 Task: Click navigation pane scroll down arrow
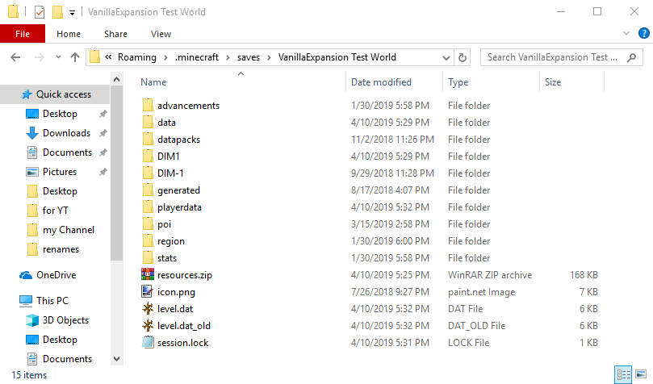(x=116, y=359)
